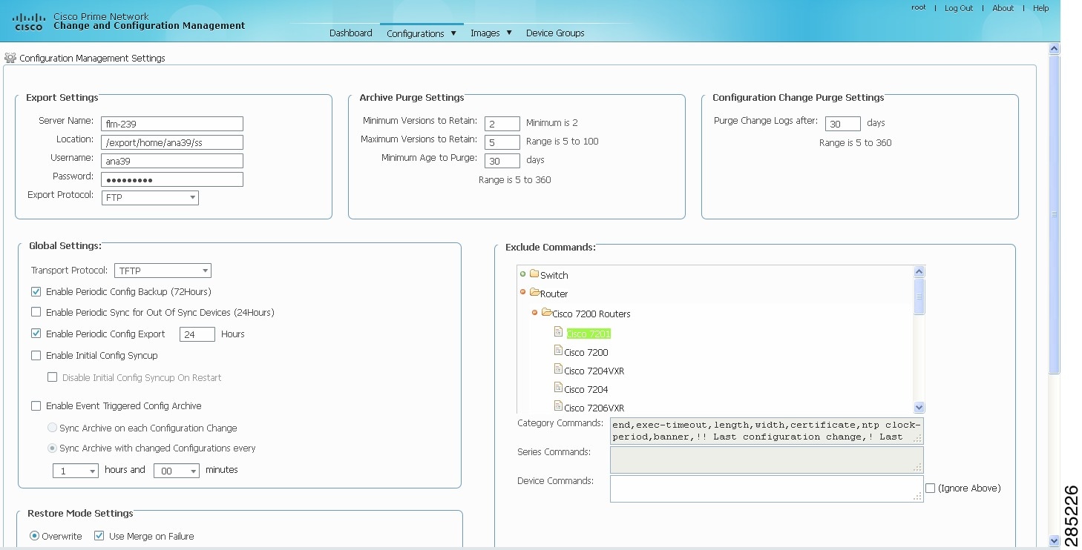This screenshot has width=1082, height=550.
Task: Toggle Enable Periodic Config Export checkbox
Action: pyautogui.click(x=36, y=334)
